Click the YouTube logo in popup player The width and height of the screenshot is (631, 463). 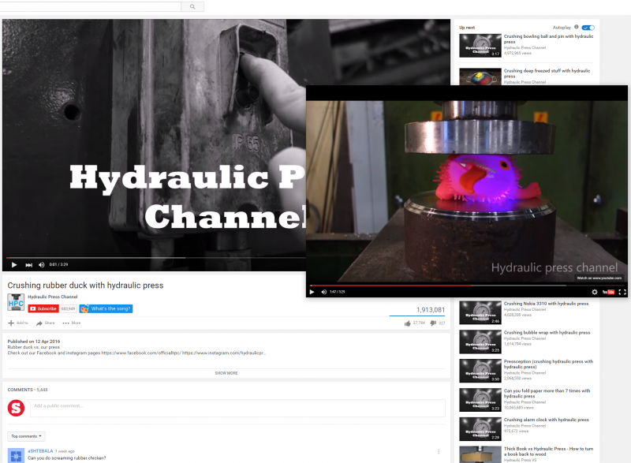pyautogui.click(x=608, y=292)
